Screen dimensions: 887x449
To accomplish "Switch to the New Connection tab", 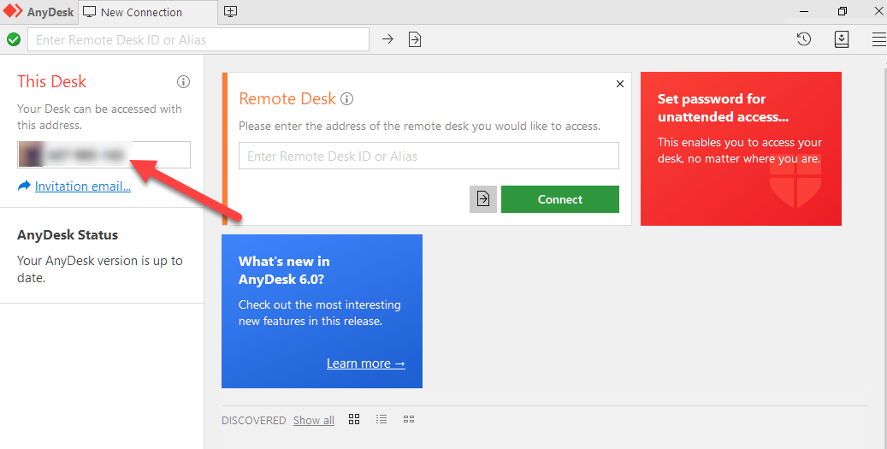I will click(x=148, y=12).
